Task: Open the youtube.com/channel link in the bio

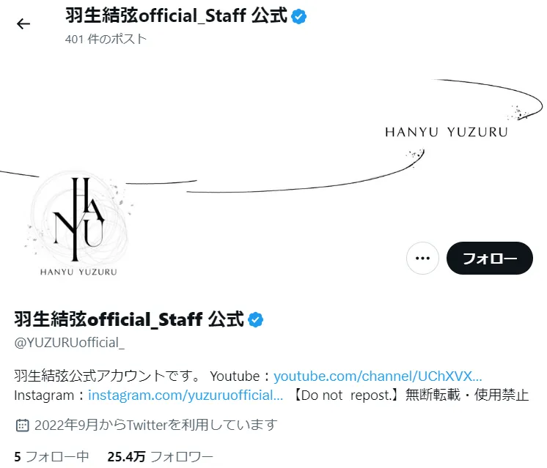Action: coord(378,376)
